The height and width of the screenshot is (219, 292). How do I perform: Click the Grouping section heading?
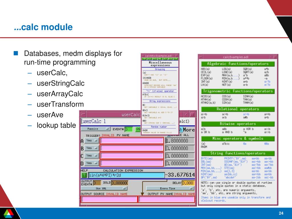(160, 69)
